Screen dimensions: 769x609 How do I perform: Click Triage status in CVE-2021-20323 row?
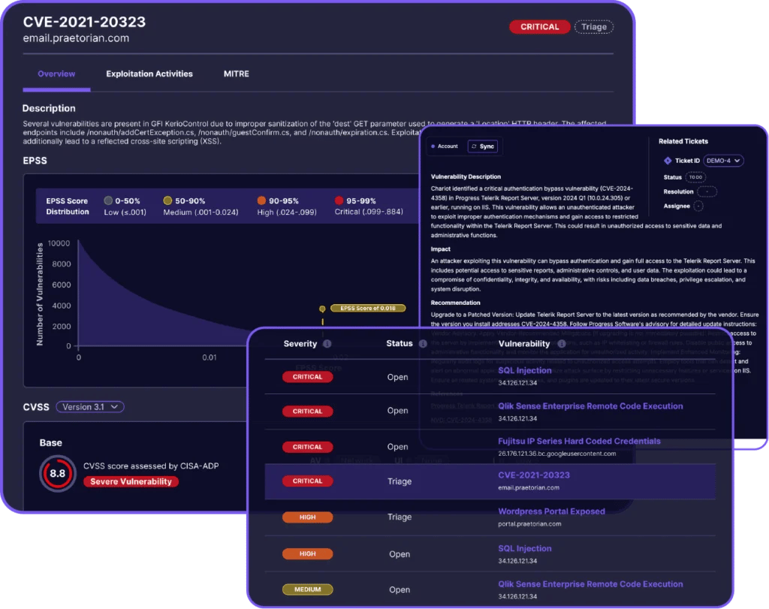pyautogui.click(x=400, y=481)
